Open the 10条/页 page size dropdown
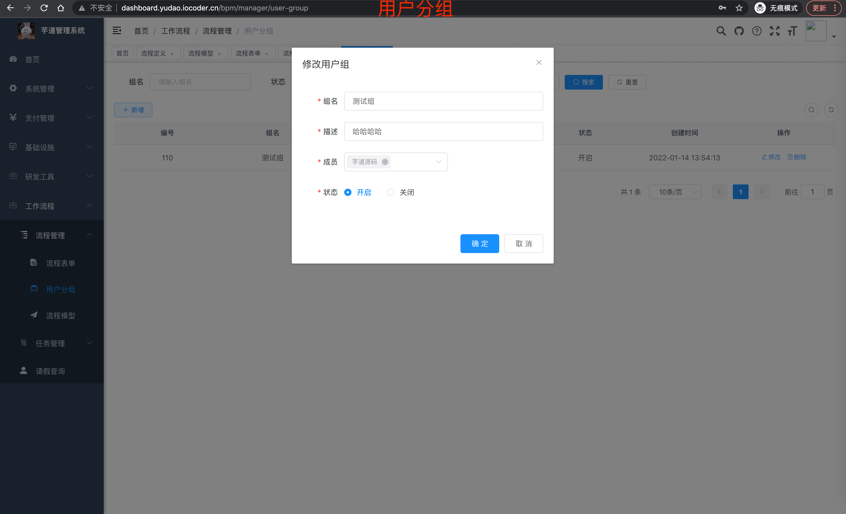This screenshot has height=514, width=846. click(x=675, y=192)
